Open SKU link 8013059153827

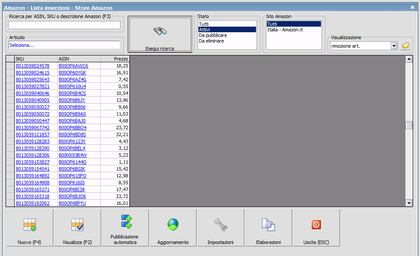click(x=33, y=162)
